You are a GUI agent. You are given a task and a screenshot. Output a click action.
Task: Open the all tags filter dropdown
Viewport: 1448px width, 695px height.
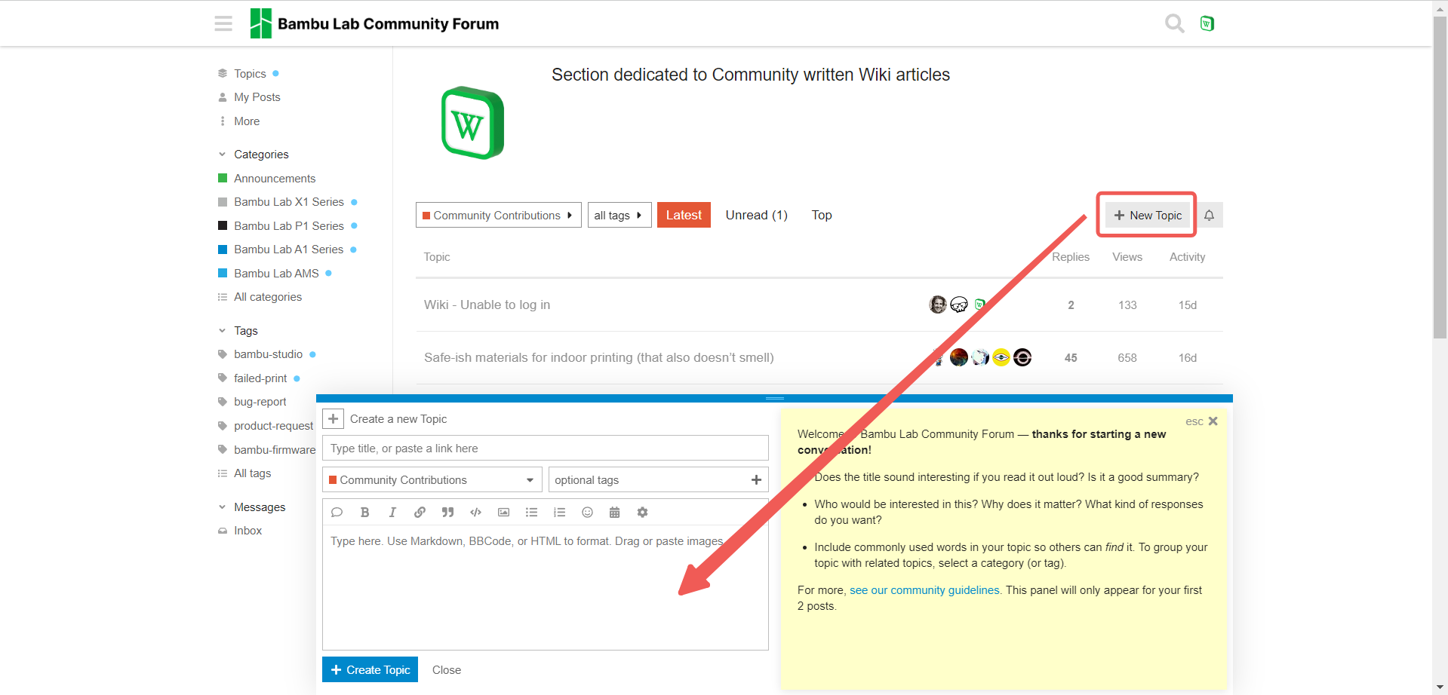coord(619,216)
